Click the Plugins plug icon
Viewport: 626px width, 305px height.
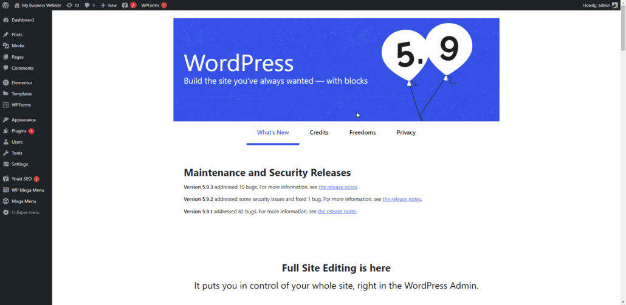(5, 131)
